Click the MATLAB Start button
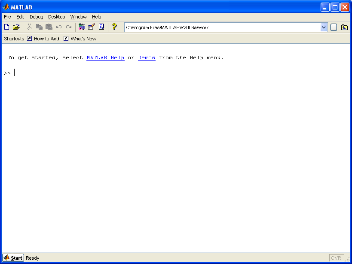This screenshot has width=352, height=264. tap(13, 258)
